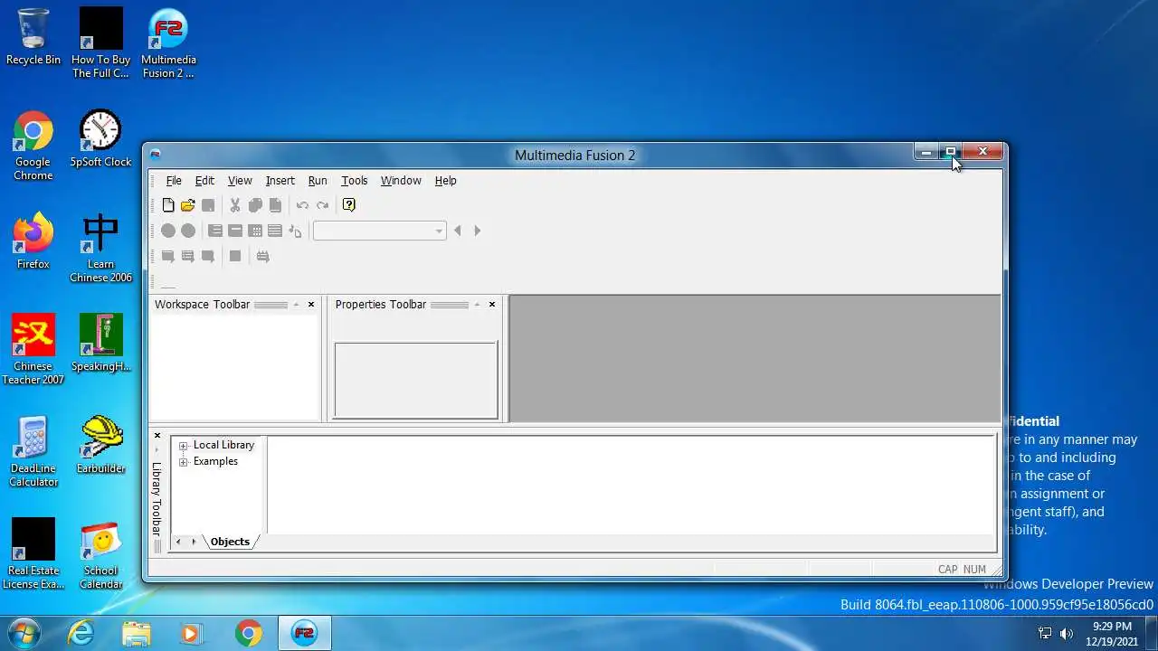Open the Run menu
The height and width of the screenshot is (651, 1158).
click(x=318, y=181)
